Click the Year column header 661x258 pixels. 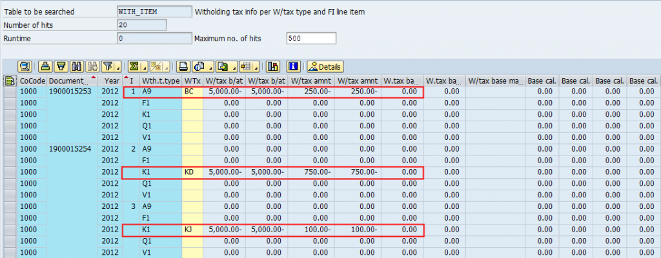click(112, 81)
